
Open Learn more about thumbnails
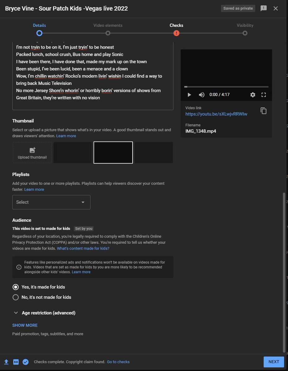[x=66, y=136]
